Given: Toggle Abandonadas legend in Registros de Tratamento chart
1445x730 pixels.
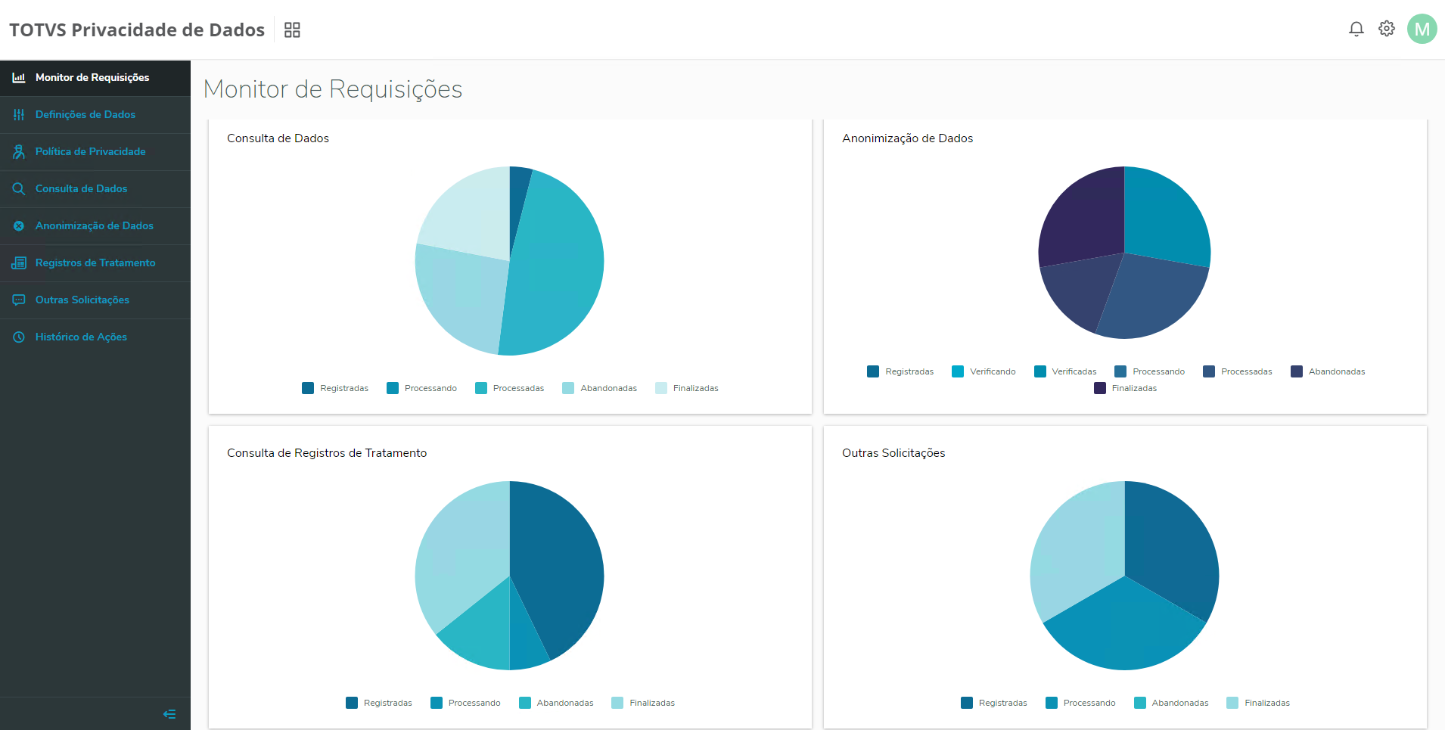Looking at the screenshot, I should 556,703.
